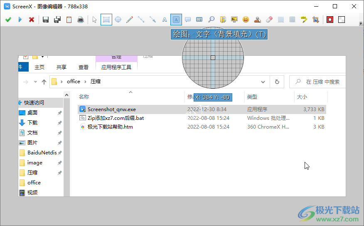Screen dimensions: 364x226
Task: Save the image with the floppy disk icon
Action: point(46,20)
